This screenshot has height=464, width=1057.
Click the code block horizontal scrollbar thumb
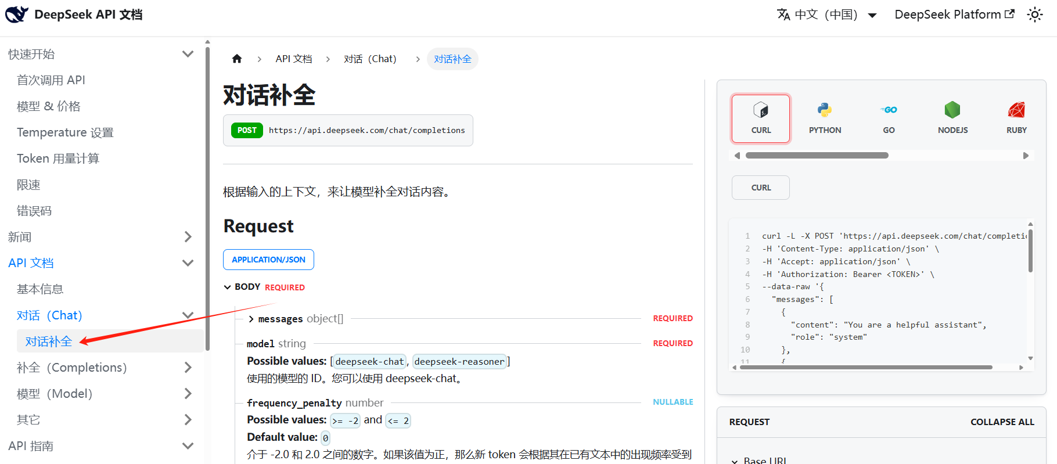coord(865,368)
